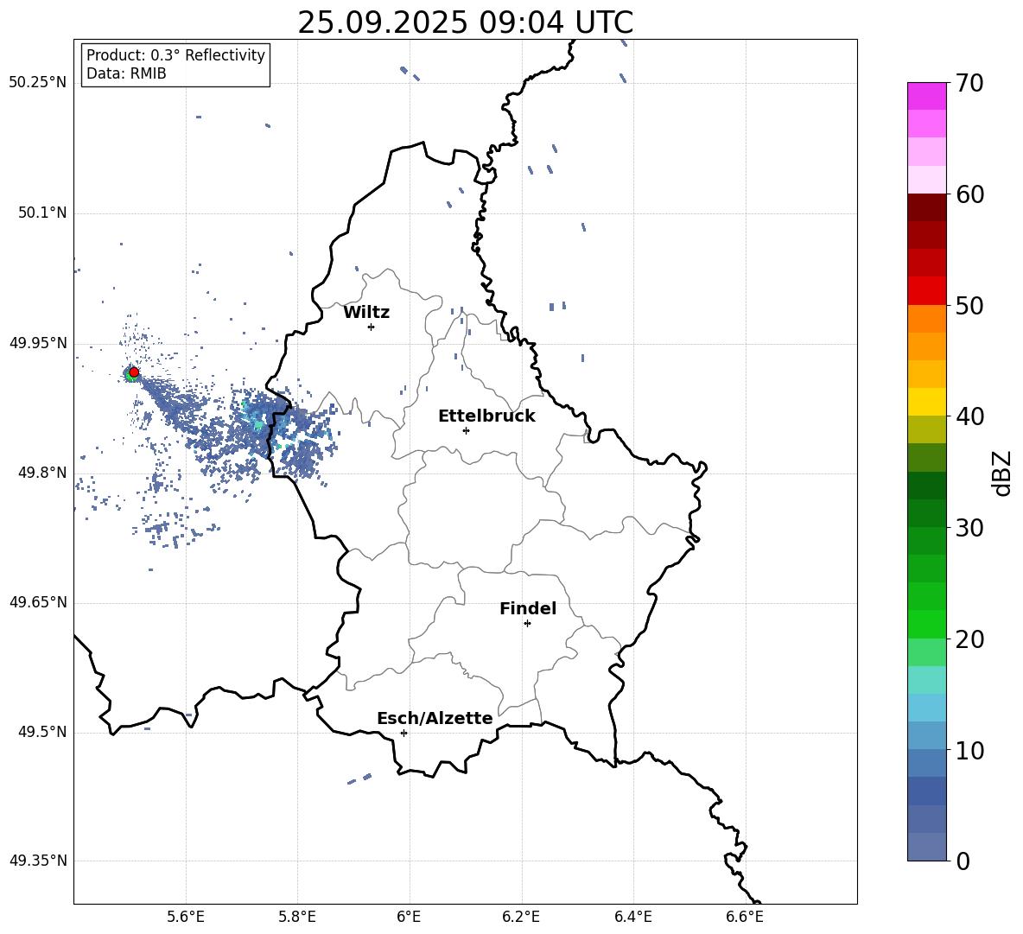
Task: Click the 6.4°E longitude label
Action: (632, 917)
